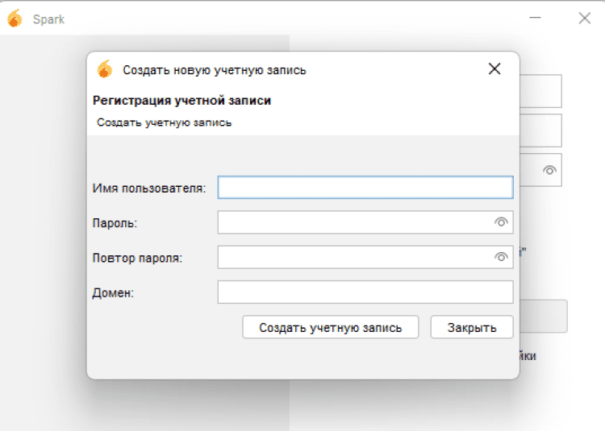
Task: Click the Регистрация учетной записи heading
Action: tap(181, 101)
